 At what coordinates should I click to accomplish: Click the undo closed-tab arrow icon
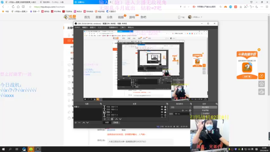click(251, 7)
